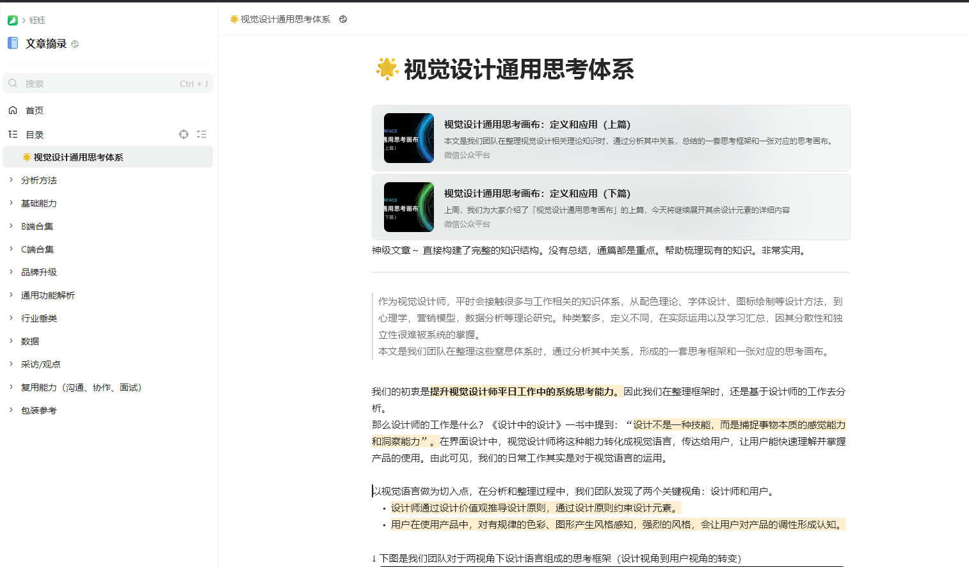Open the 下篇 article link card

coord(611,207)
